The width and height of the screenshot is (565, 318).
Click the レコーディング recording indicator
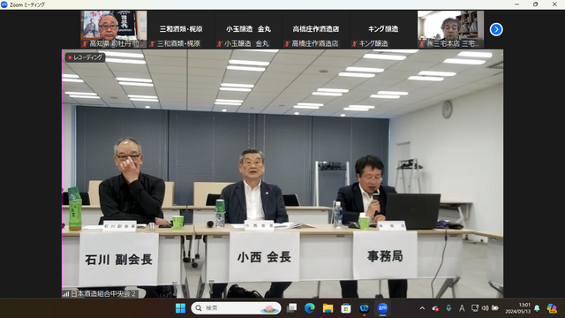[85, 57]
